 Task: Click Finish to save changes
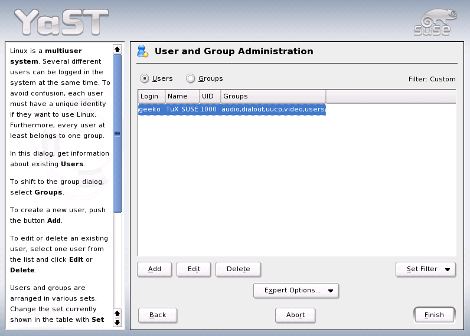click(435, 315)
